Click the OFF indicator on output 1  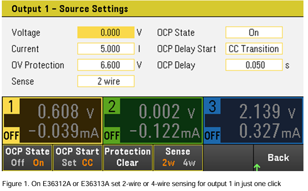[x=11, y=135]
